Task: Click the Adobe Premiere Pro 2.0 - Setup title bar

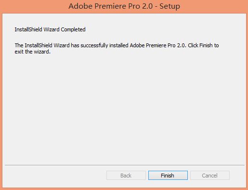Action: coord(124,6)
